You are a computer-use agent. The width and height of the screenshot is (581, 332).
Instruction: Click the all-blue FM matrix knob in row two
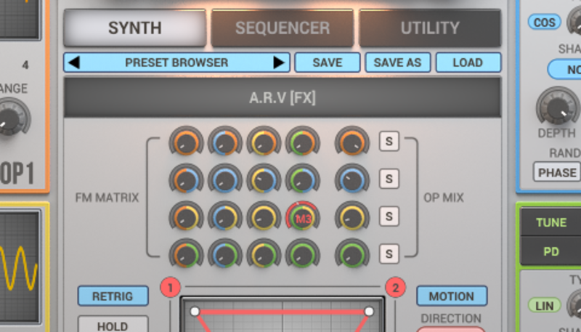(x=225, y=179)
